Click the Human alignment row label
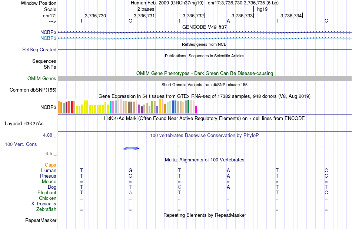This screenshot has height=229, width=352. pos(49,171)
